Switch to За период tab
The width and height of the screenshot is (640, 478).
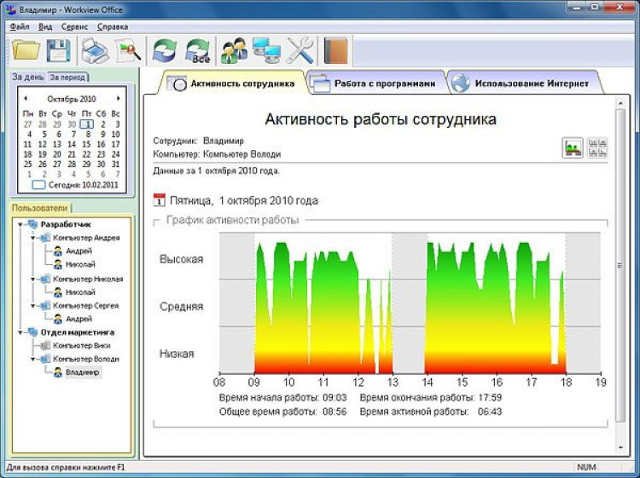67,77
